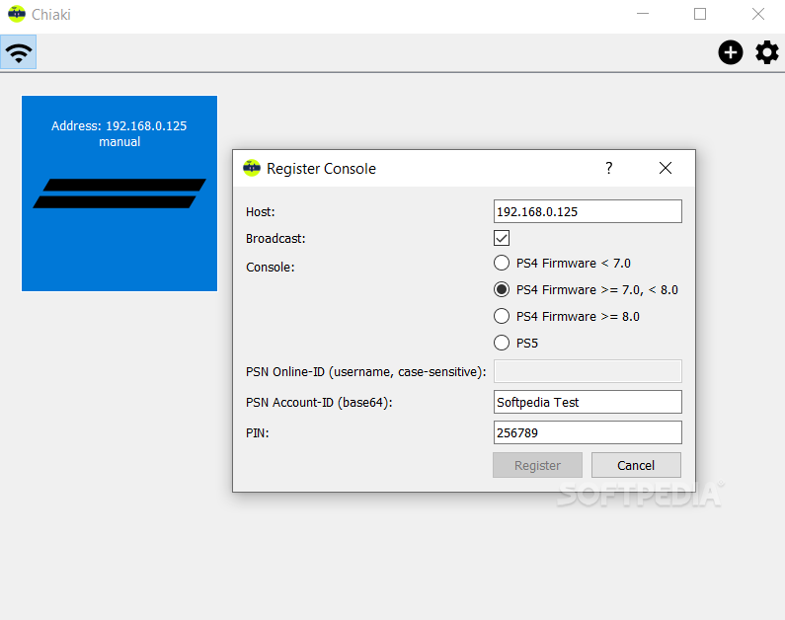Viewport: 785px width, 620px height.
Task: Click the 'Console:' label text
Action: [x=271, y=268]
